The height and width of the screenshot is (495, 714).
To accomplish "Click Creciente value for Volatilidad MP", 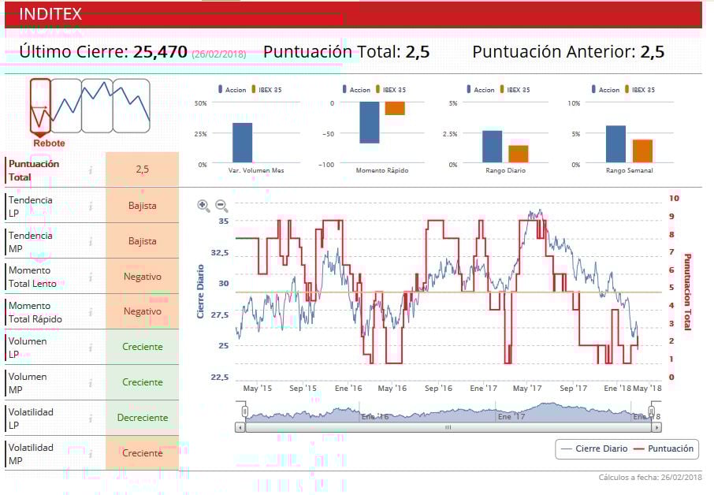I will [x=142, y=453].
